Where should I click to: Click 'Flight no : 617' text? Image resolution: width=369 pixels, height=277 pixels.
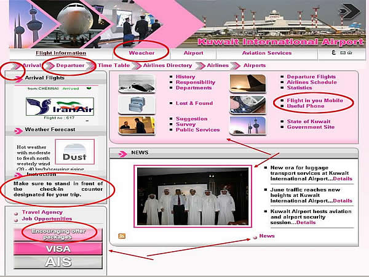(x=59, y=118)
